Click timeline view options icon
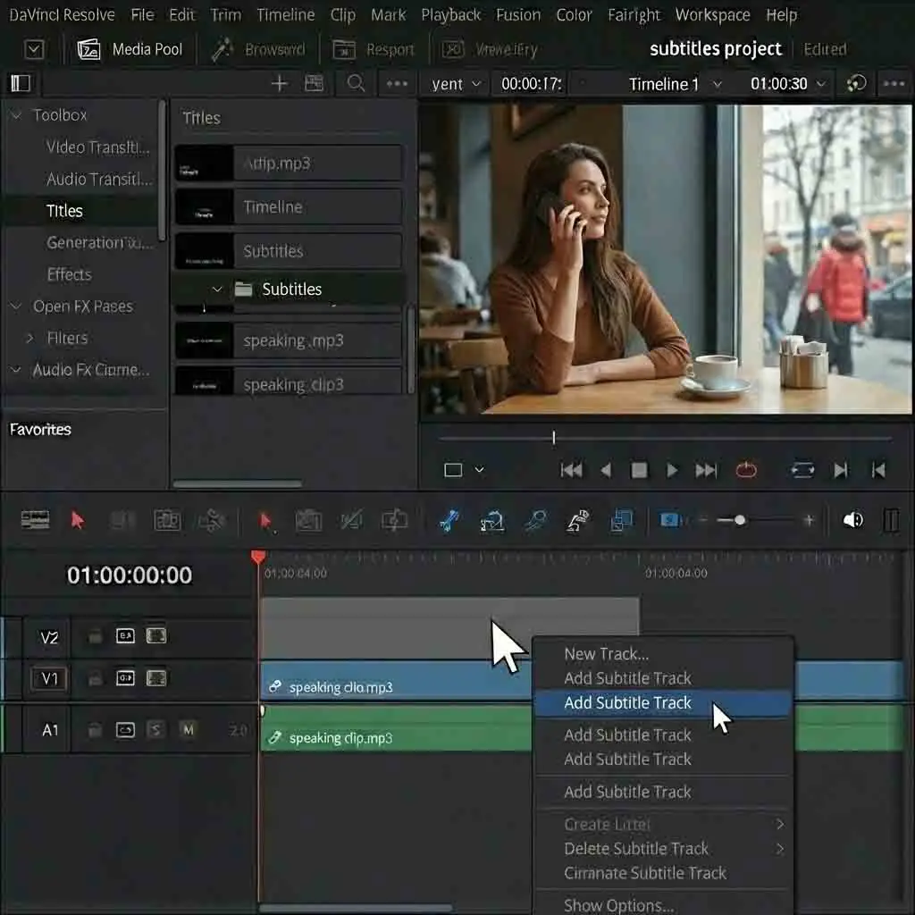 click(x=35, y=520)
